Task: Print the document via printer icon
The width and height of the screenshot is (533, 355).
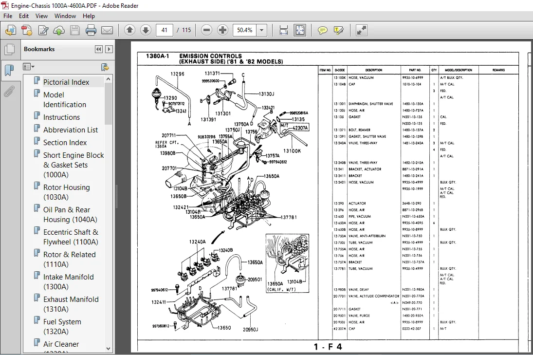Action: (x=91, y=30)
